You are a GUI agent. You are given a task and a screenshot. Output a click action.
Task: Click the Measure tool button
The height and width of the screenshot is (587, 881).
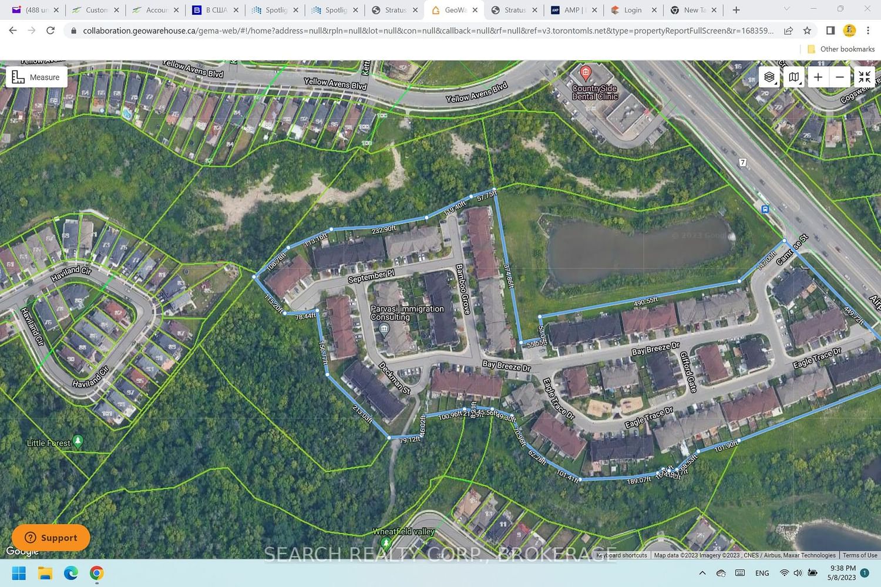(x=36, y=77)
